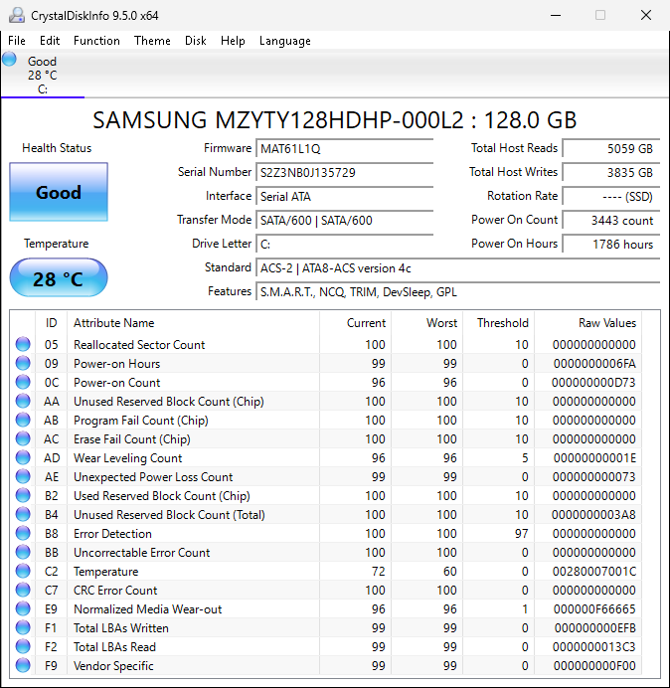Click the Worst column header
The image size is (670, 688).
click(426, 323)
